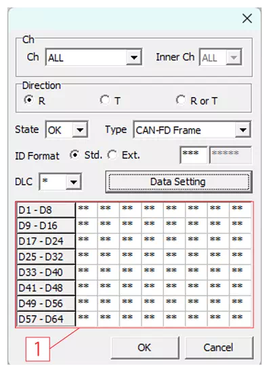Click last data cell in D17 - D24 row
The image size is (271, 374).
[241, 241]
